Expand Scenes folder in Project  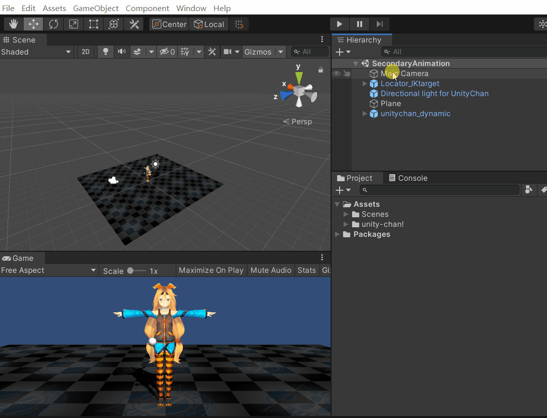tap(346, 214)
